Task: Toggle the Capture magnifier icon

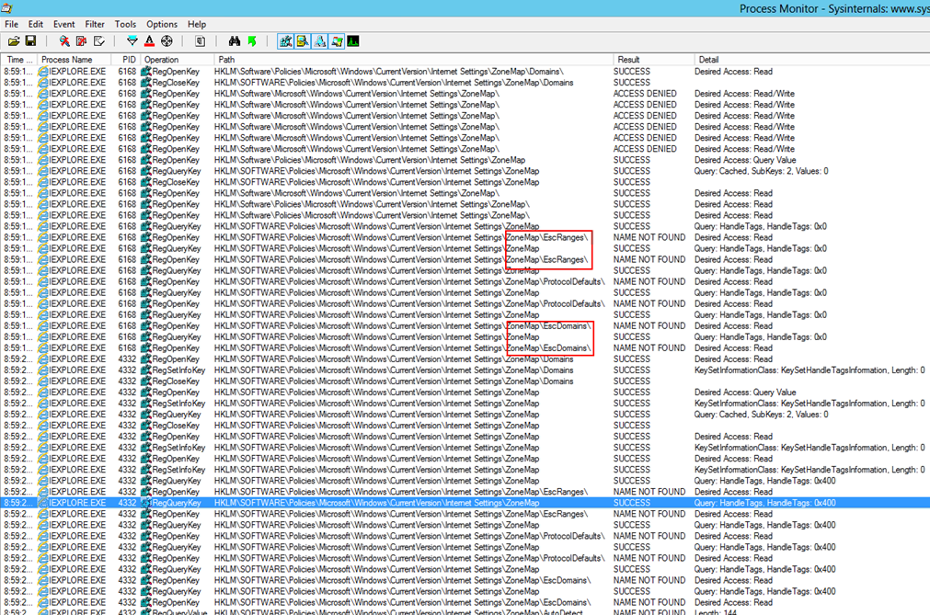Action: point(64,40)
